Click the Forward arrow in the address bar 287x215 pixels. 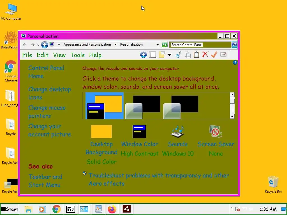(33, 45)
